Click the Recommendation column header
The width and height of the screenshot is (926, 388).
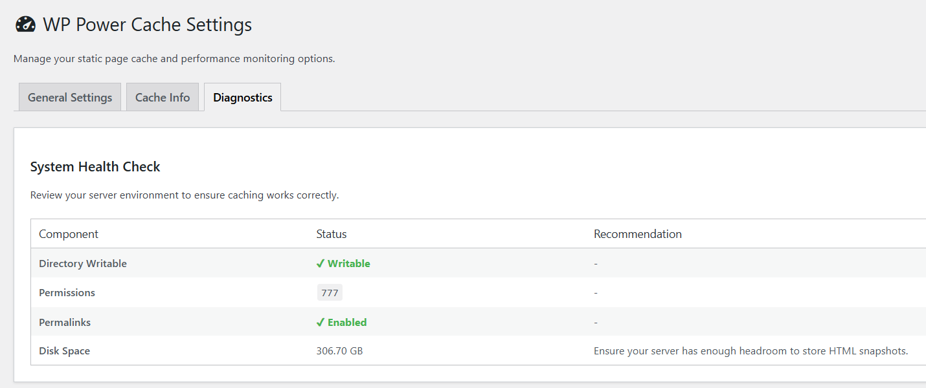(x=638, y=234)
